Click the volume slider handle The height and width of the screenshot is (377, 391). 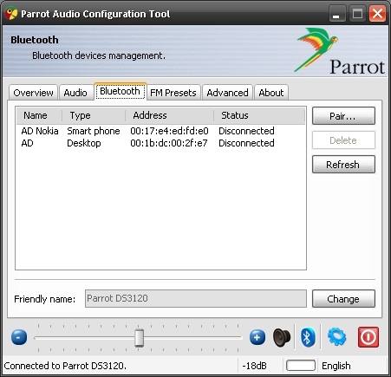point(139,338)
